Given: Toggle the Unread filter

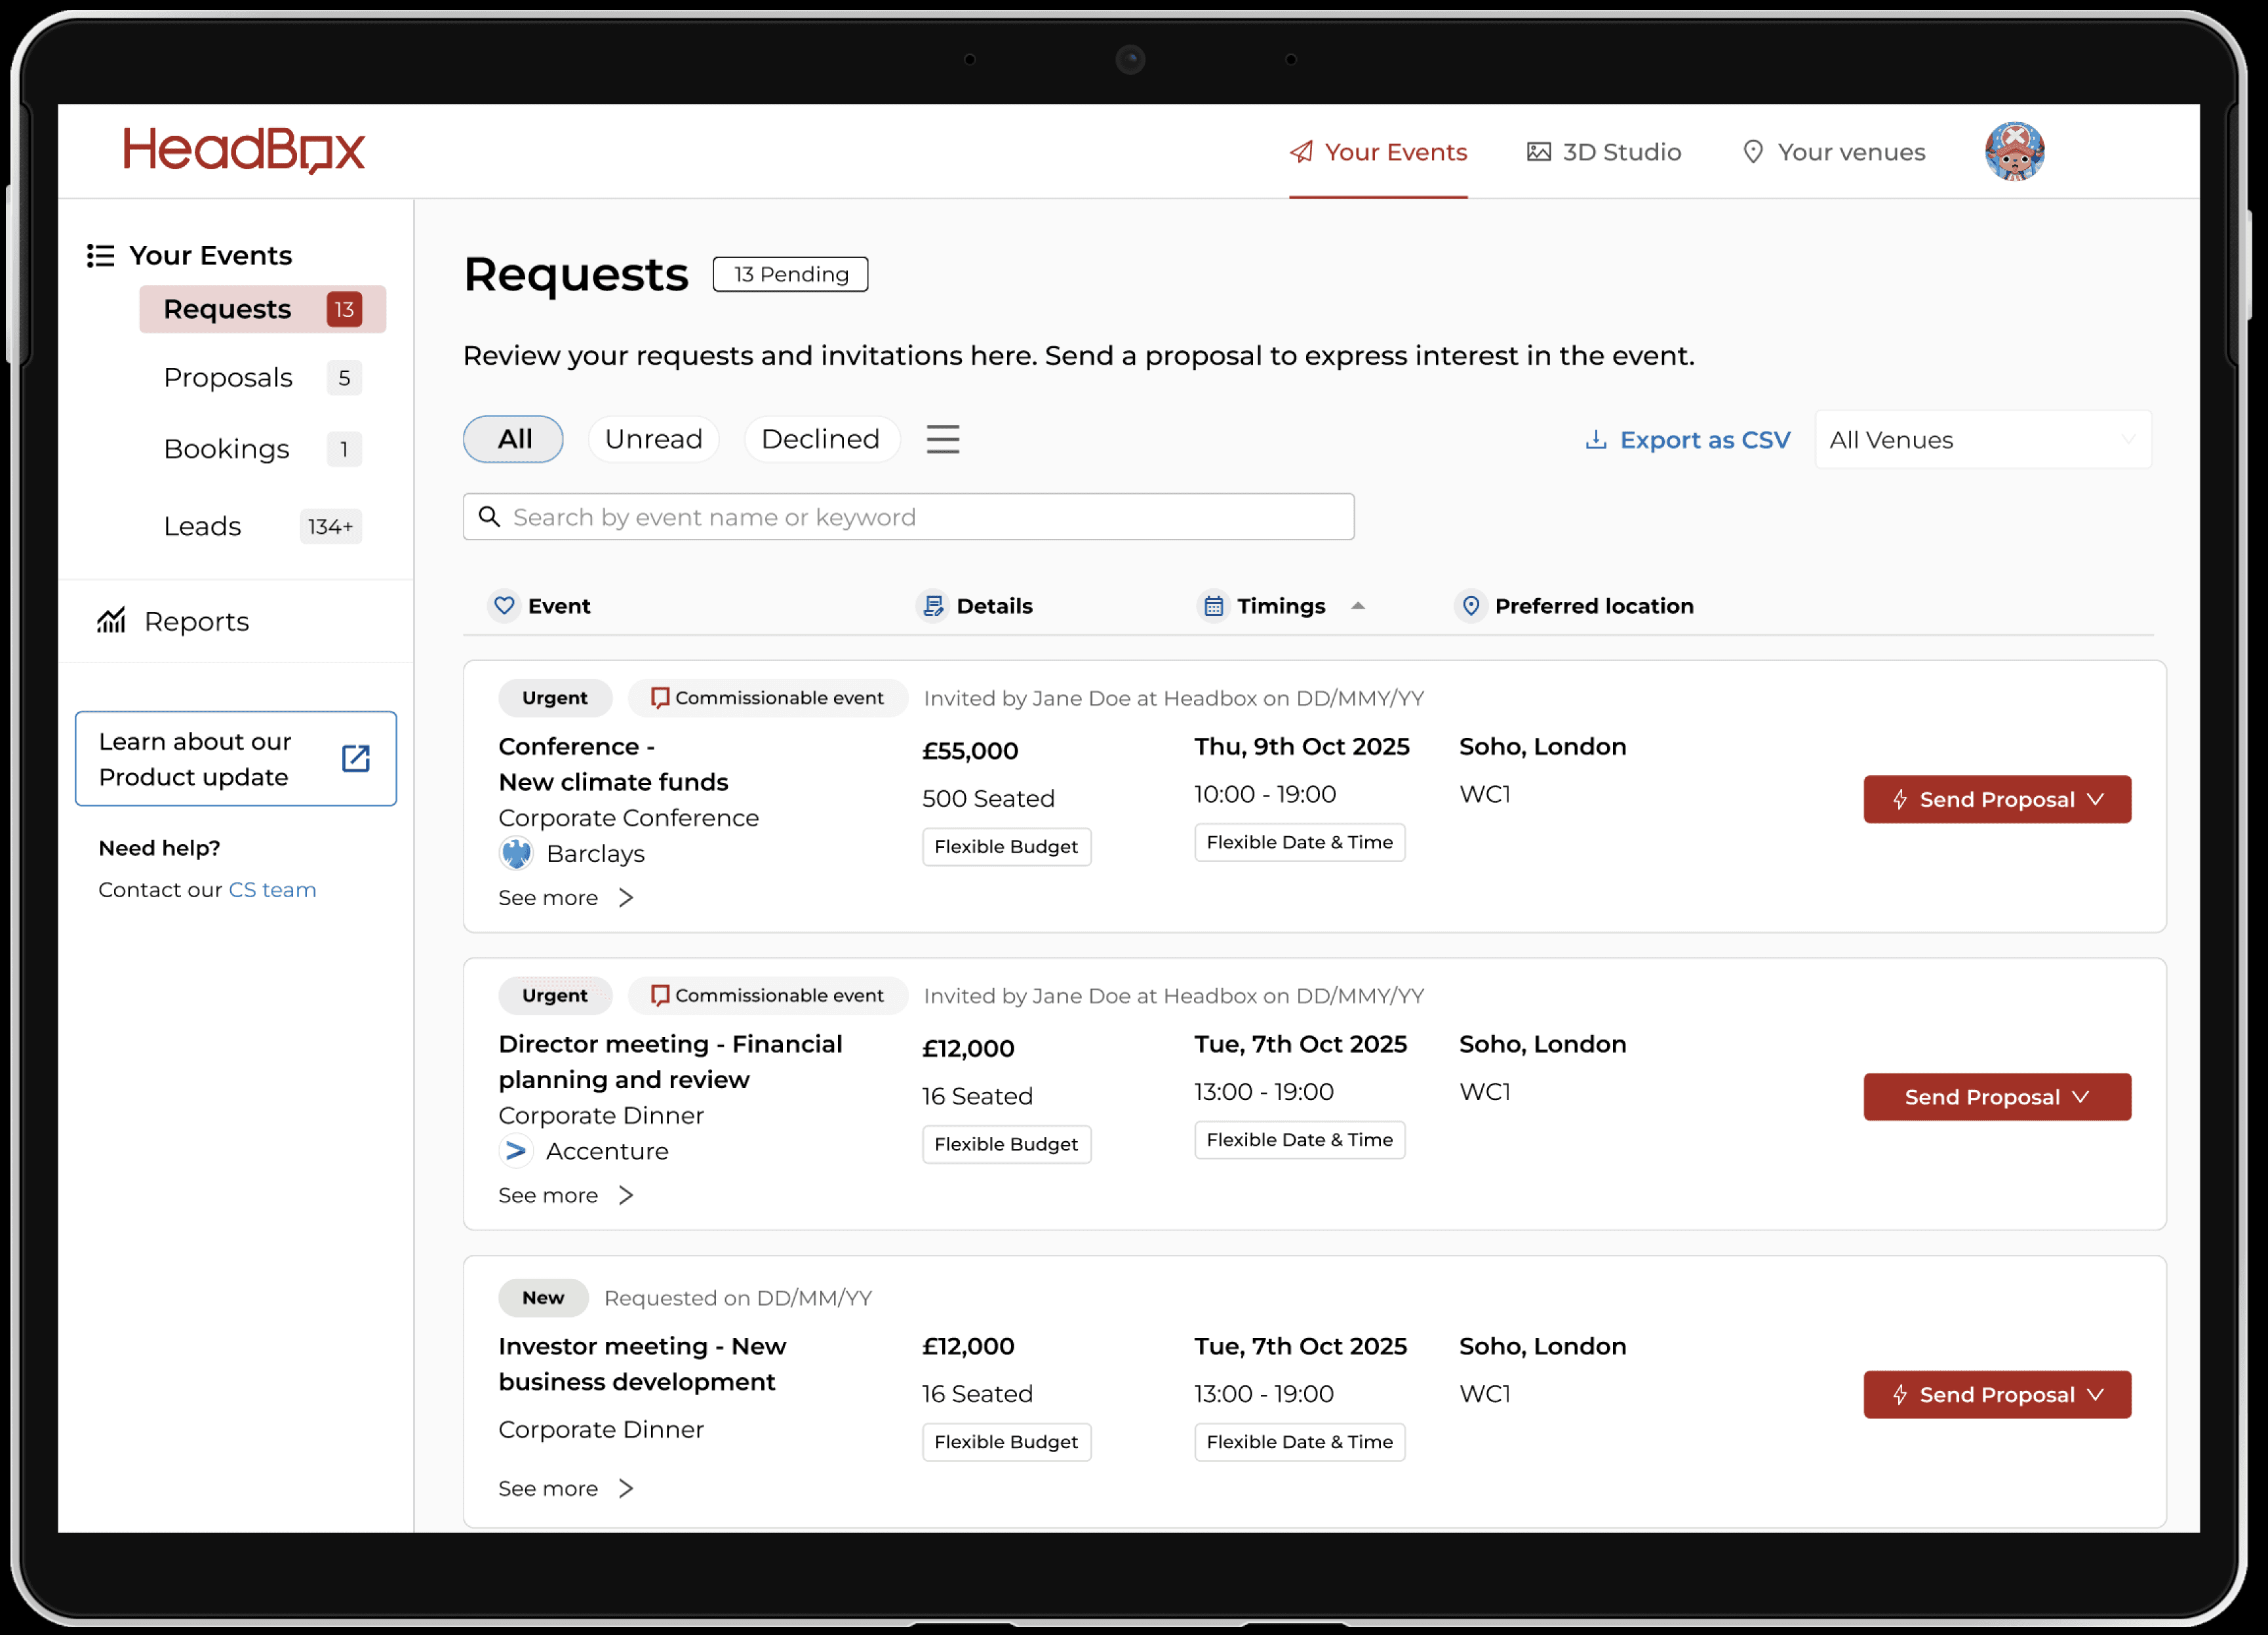Looking at the screenshot, I should [x=653, y=439].
